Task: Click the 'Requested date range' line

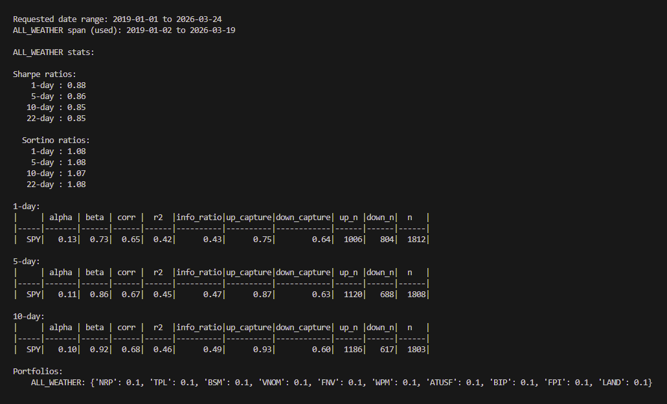Action: 117,19
